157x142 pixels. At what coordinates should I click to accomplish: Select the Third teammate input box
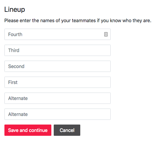(x=58, y=50)
